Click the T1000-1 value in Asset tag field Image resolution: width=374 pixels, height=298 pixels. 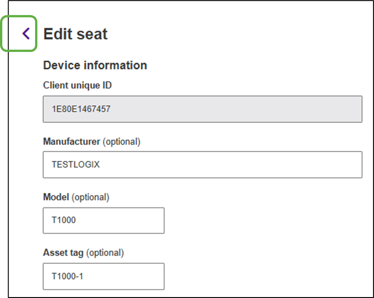[67, 276]
